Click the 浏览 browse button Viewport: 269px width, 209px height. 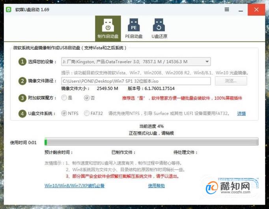coord(231,81)
